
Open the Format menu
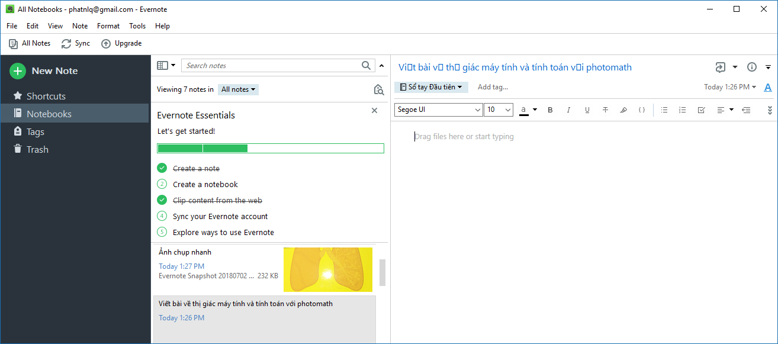(108, 26)
